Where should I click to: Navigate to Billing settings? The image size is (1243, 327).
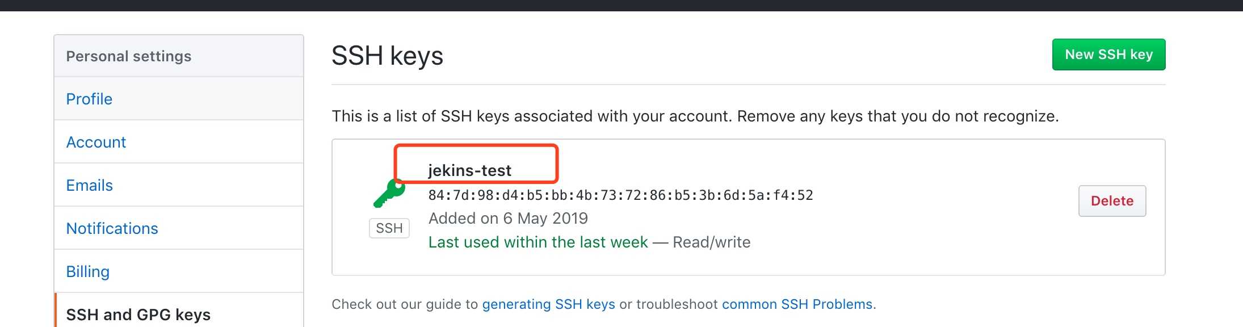[87, 271]
